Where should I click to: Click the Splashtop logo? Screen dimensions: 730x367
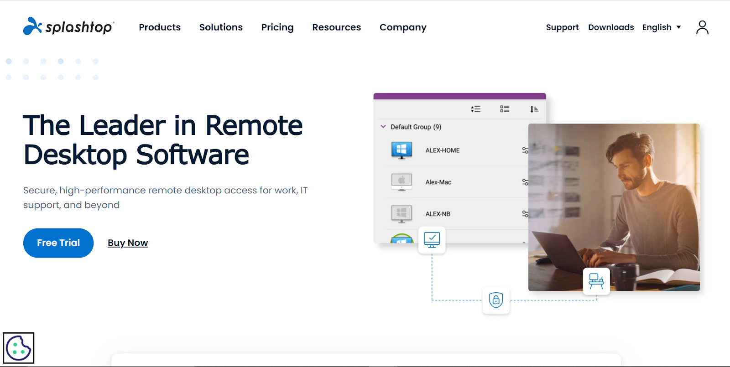68,27
